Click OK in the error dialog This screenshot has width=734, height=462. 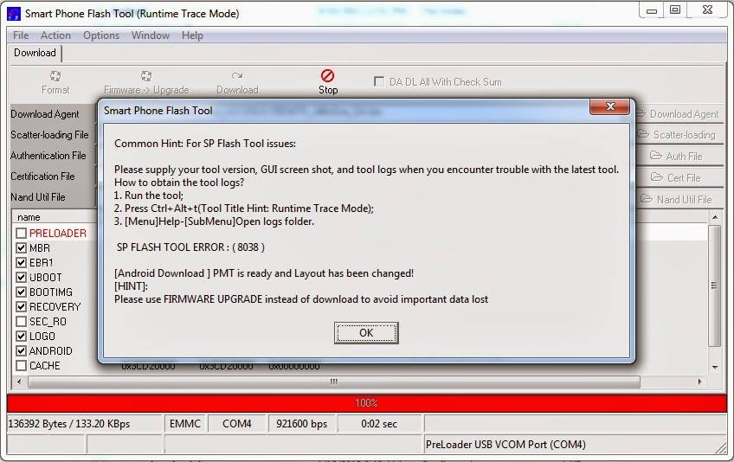click(366, 333)
